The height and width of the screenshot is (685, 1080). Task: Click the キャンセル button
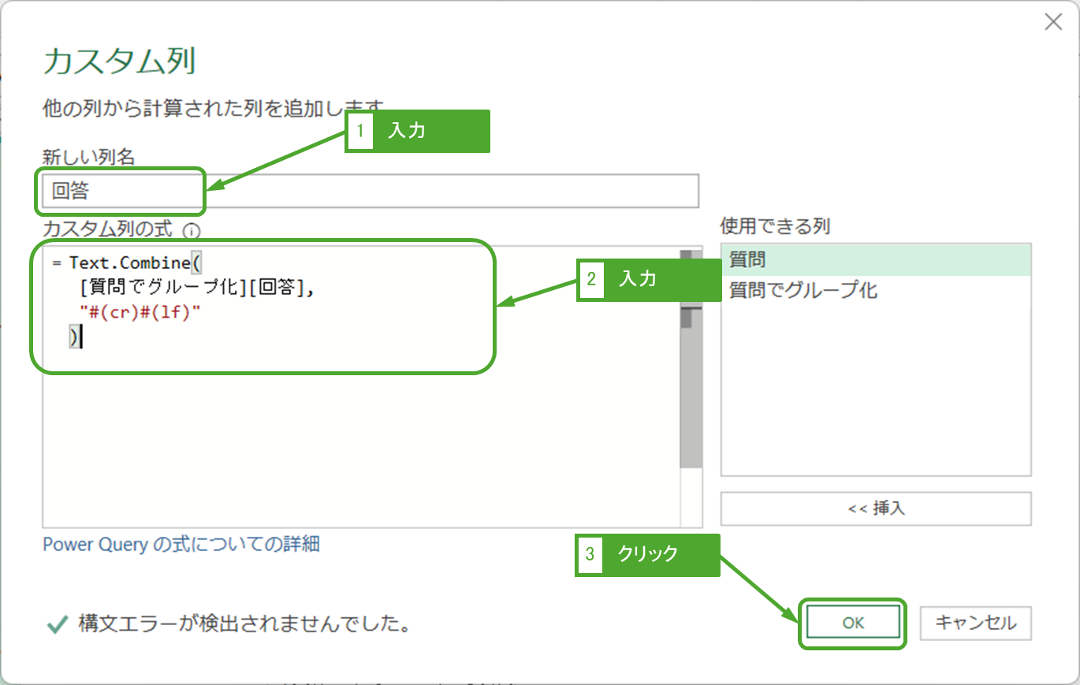[975, 624]
